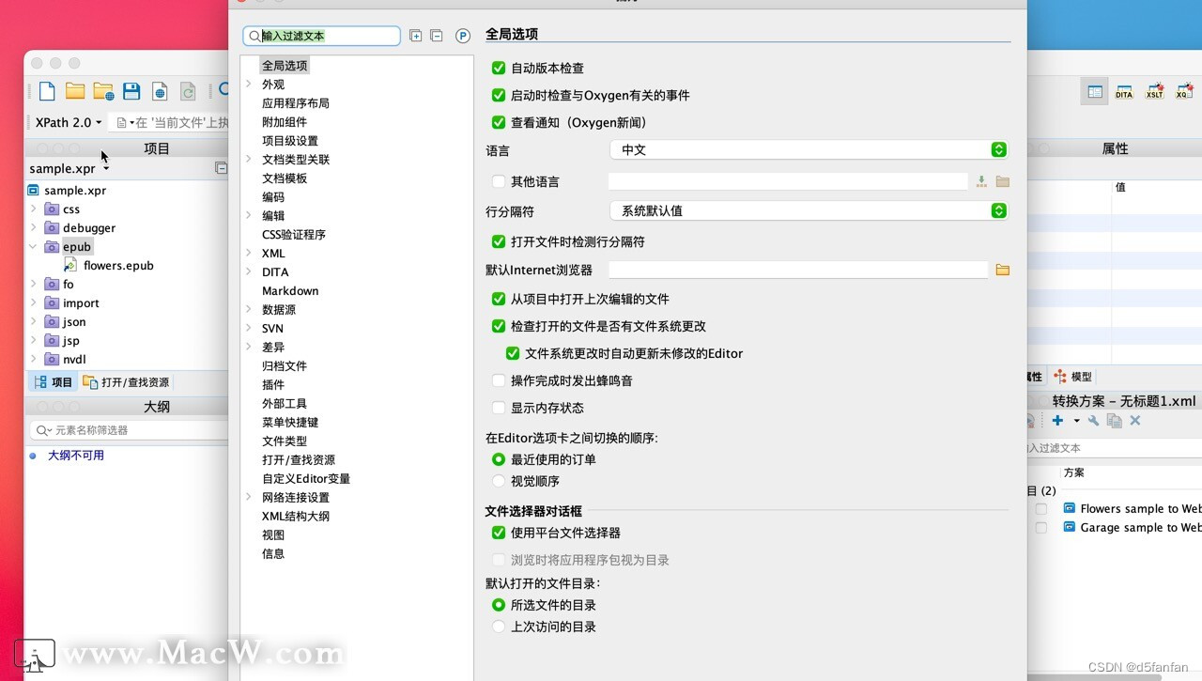Select the 视觉顺序 radio button
Screen dimensions: 1202x681
point(498,481)
